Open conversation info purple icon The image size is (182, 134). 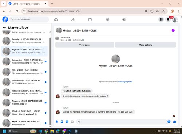(x=173, y=31)
